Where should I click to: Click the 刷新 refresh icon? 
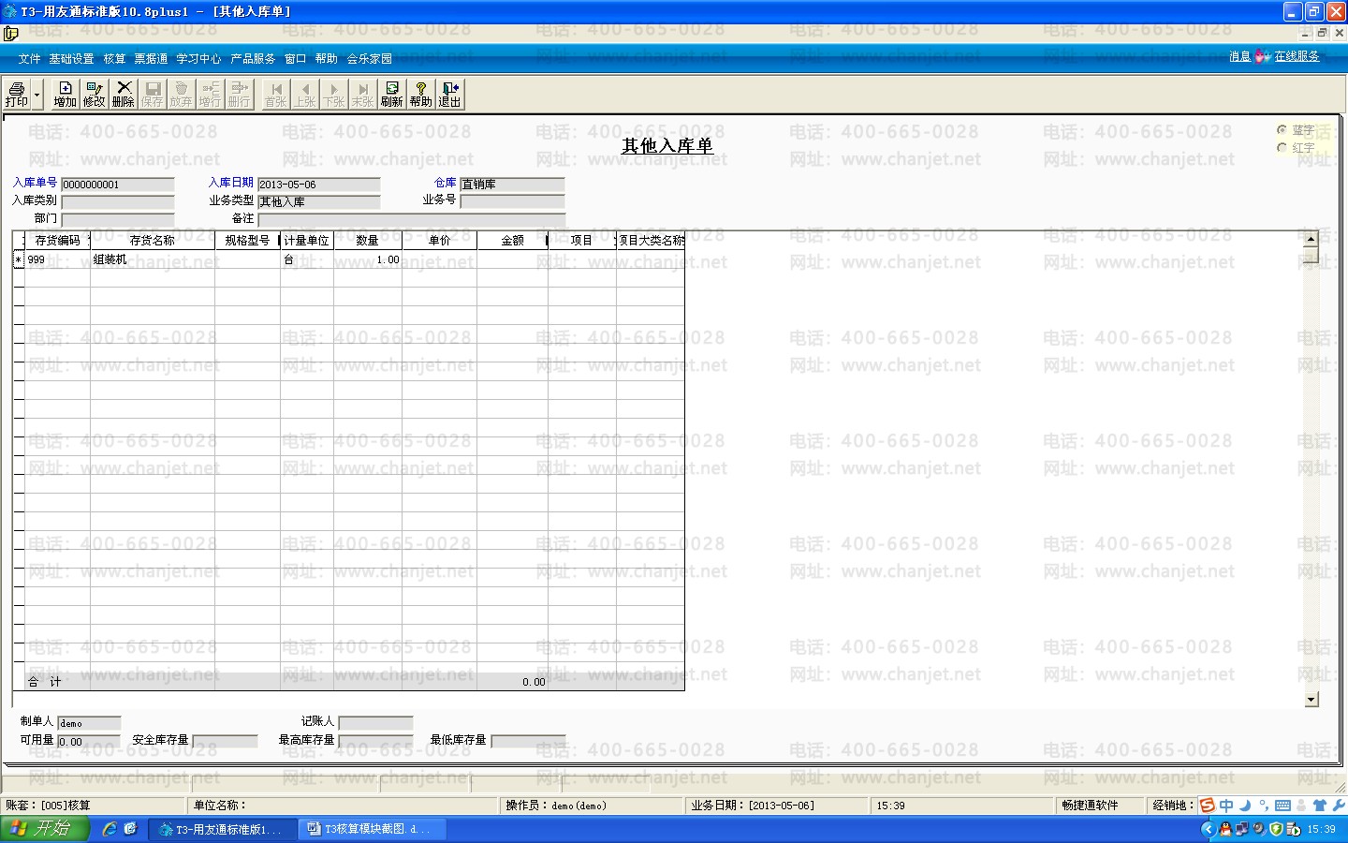point(391,95)
